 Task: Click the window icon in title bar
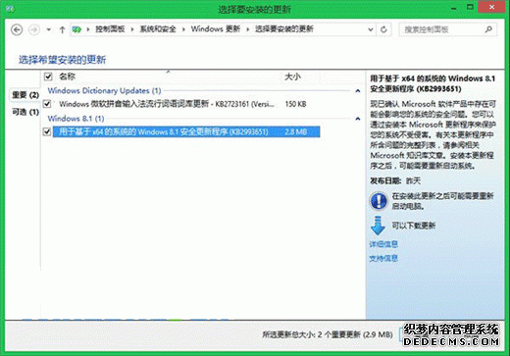[11, 9]
